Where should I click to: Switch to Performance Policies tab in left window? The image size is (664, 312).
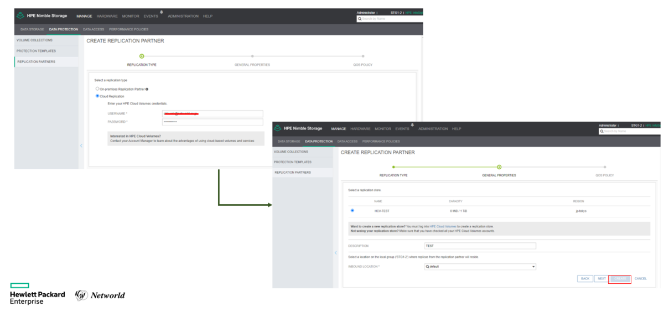128,29
